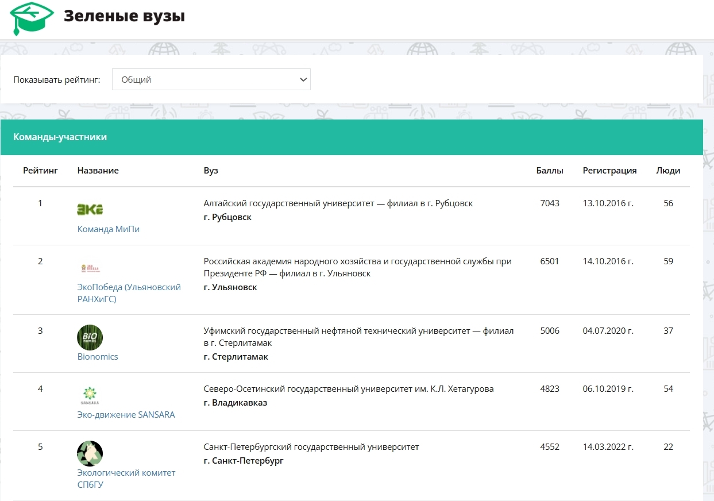The image size is (714, 501).
Task: Click the SANSARA team logo
Action: [x=90, y=395]
